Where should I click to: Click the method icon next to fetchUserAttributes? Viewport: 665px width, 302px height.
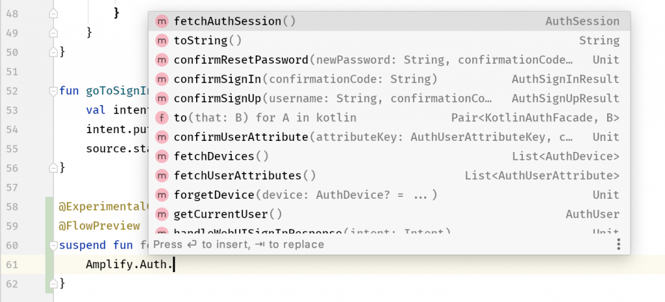click(x=162, y=175)
